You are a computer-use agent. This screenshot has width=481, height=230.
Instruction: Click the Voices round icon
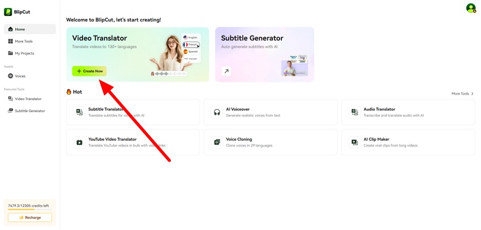(10, 76)
